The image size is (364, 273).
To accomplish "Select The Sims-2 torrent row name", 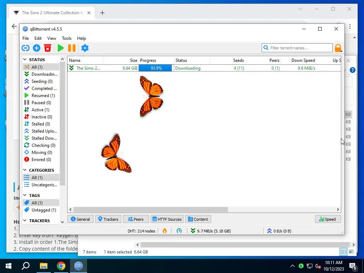I will (88, 68).
